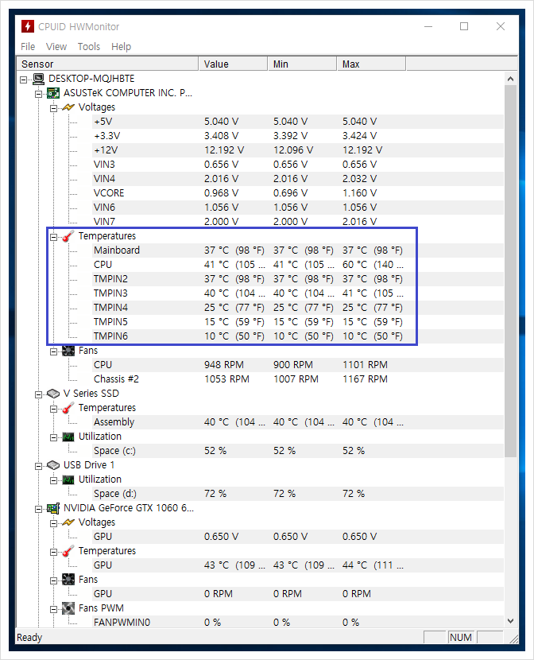Image resolution: width=534 pixels, height=660 pixels.
Task: Click the ASUSTeK motherboard icon
Action: pos(53,93)
